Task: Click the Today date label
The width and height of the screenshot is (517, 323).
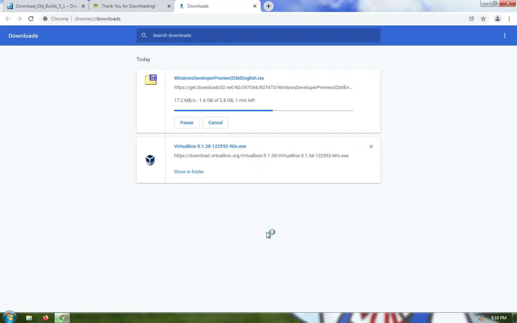Action: pos(143,60)
